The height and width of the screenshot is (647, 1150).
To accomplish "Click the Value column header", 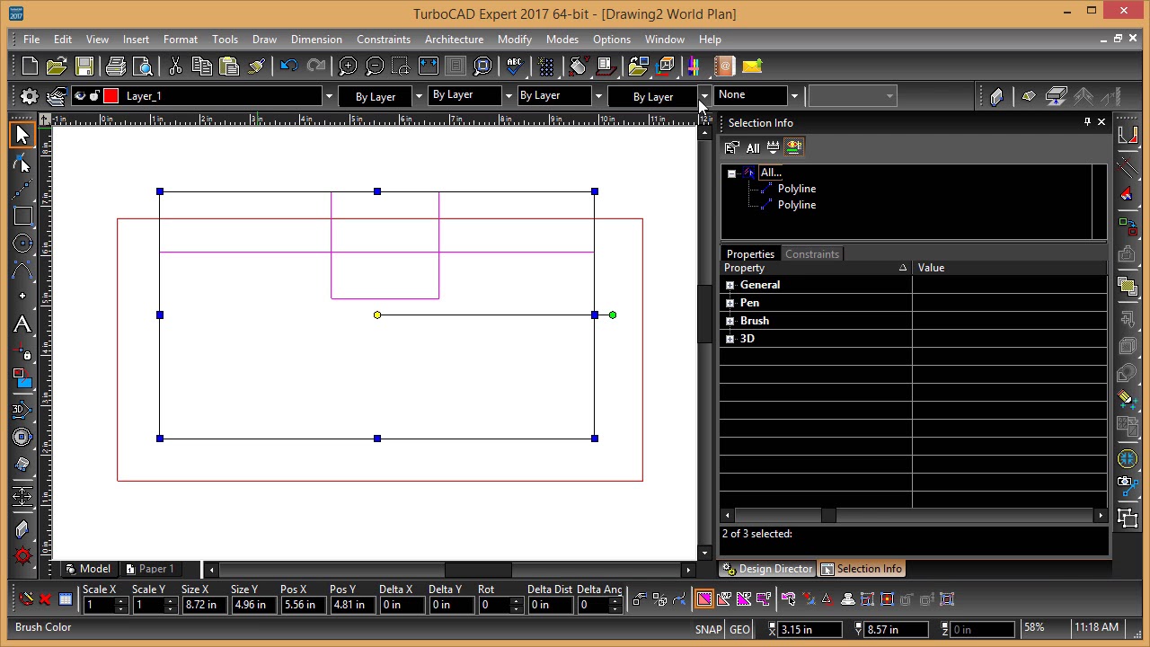I will point(1010,268).
